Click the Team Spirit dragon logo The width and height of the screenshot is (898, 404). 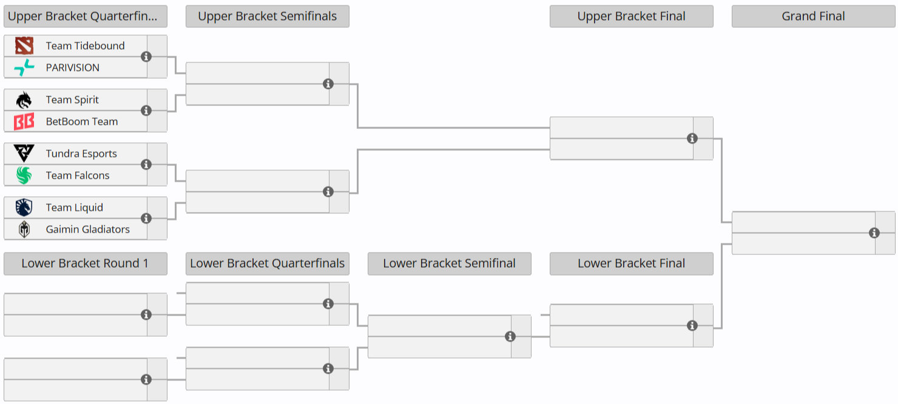click(24, 100)
